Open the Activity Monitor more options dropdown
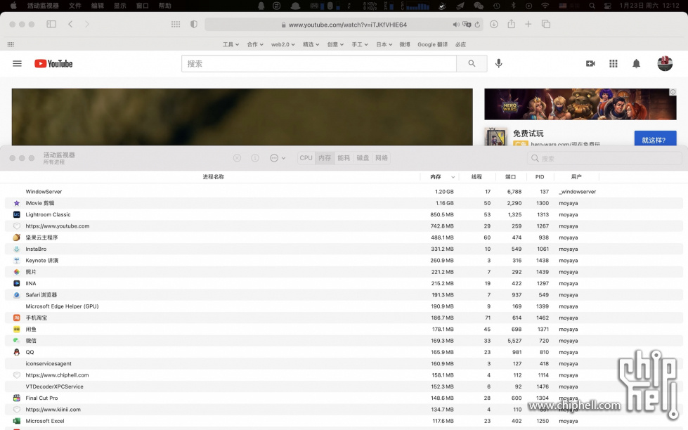This screenshot has width=688, height=430. [x=278, y=158]
